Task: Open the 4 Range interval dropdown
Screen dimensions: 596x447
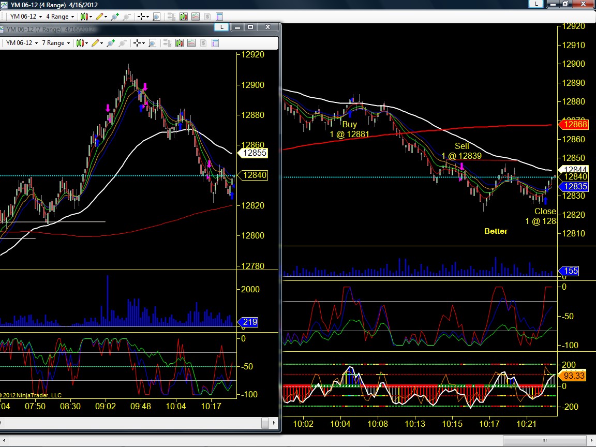Action: point(60,17)
